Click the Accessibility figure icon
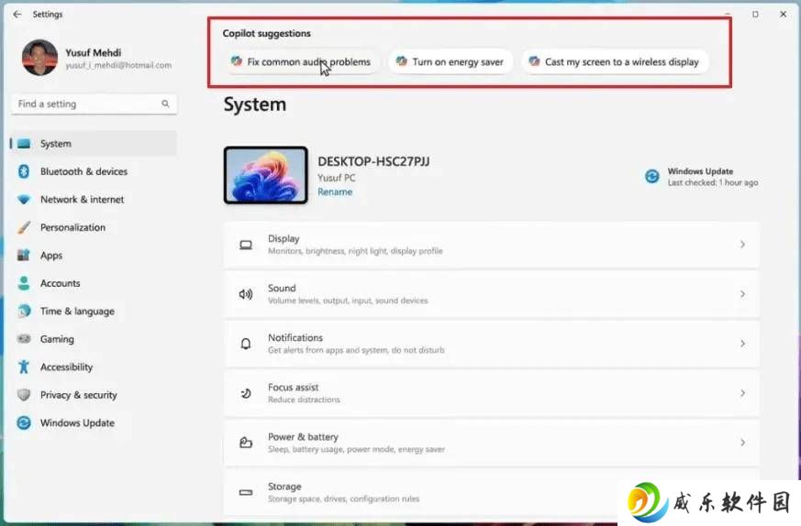This screenshot has height=526, width=801. tap(24, 367)
